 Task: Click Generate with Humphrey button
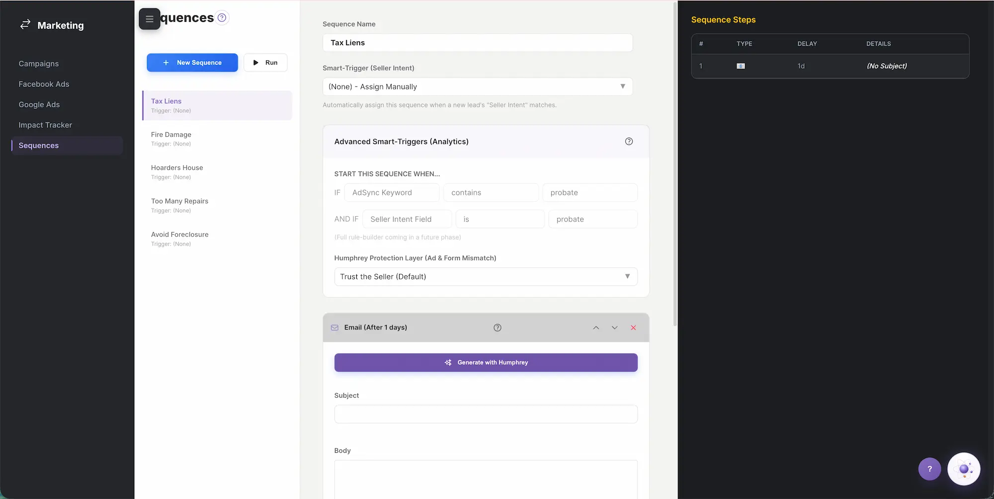pos(486,363)
